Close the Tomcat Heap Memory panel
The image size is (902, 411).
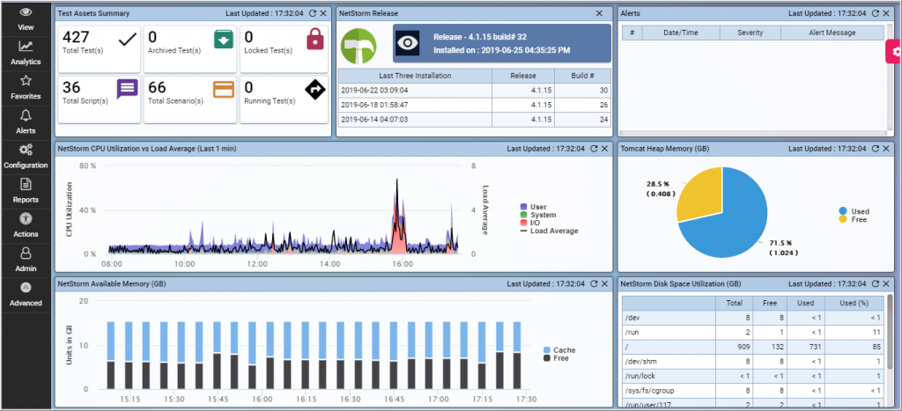886,149
